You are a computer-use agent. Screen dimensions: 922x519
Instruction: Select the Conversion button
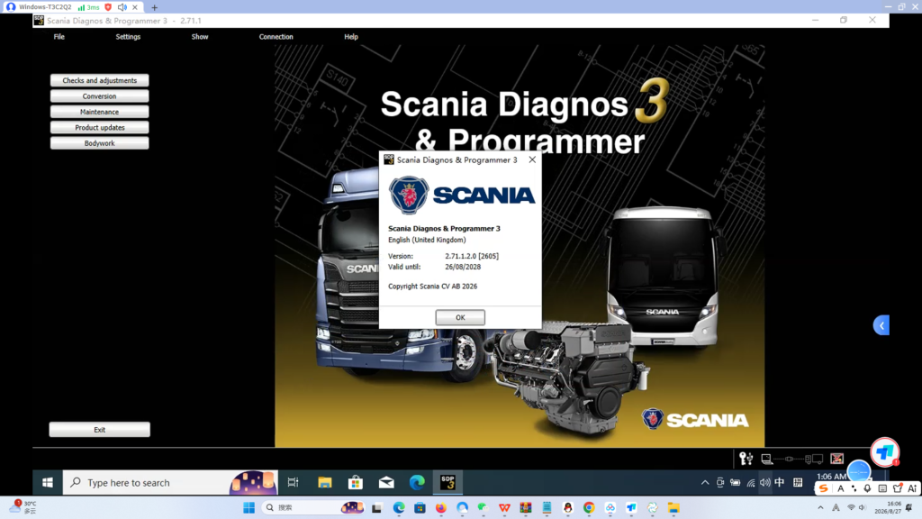[99, 96]
